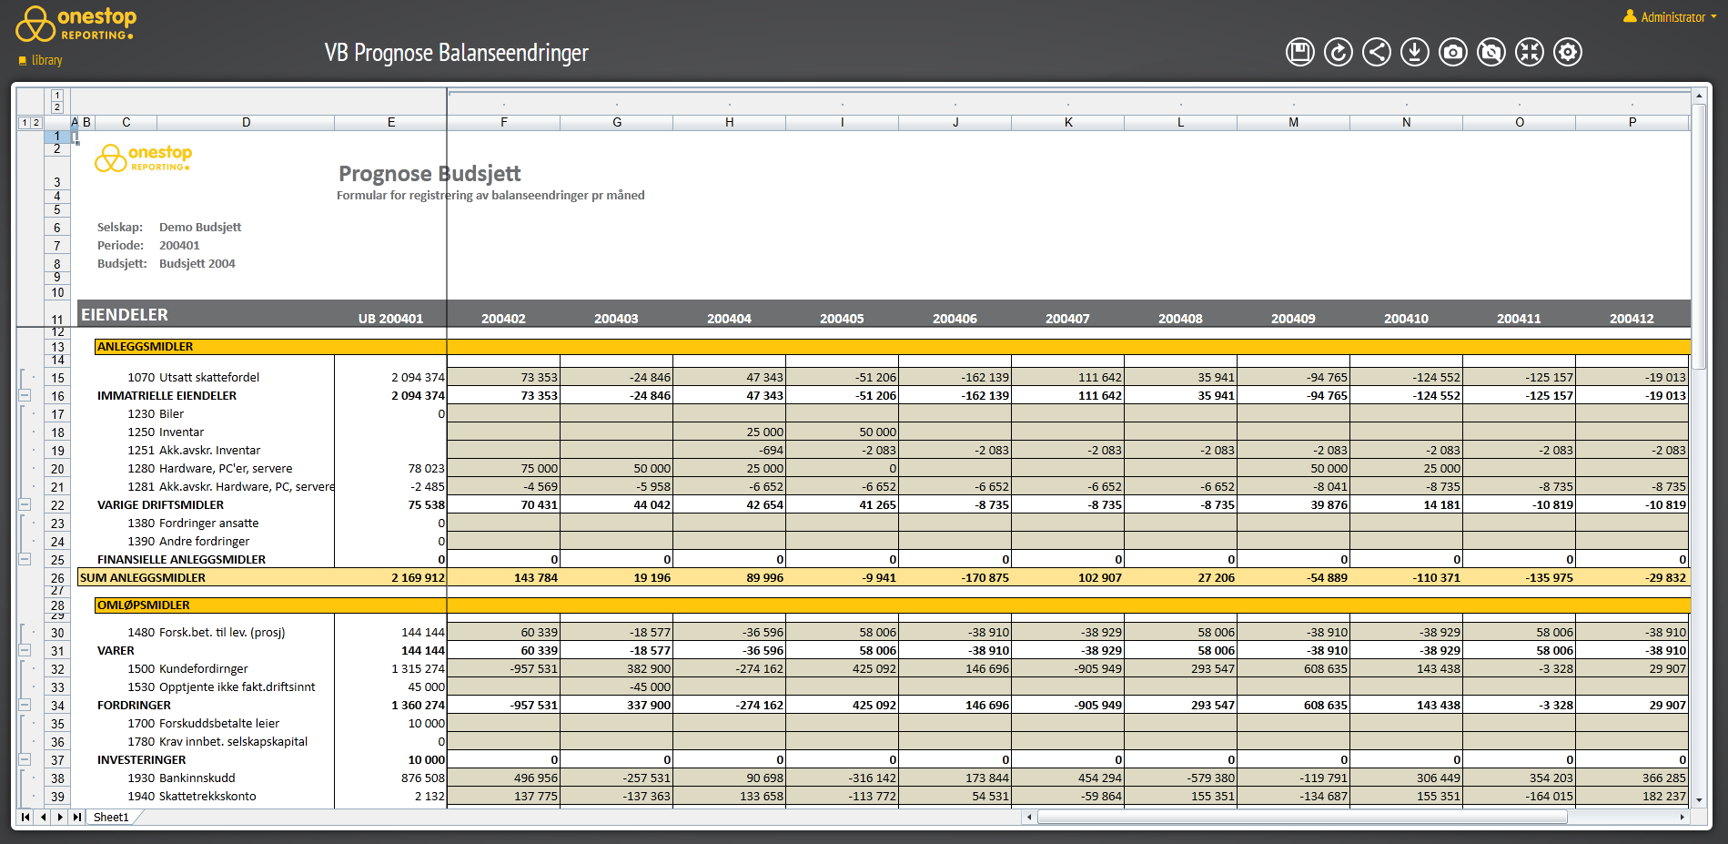The height and width of the screenshot is (844, 1728).
Task: Click the 200412 period column heading
Action: [1632, 319]
